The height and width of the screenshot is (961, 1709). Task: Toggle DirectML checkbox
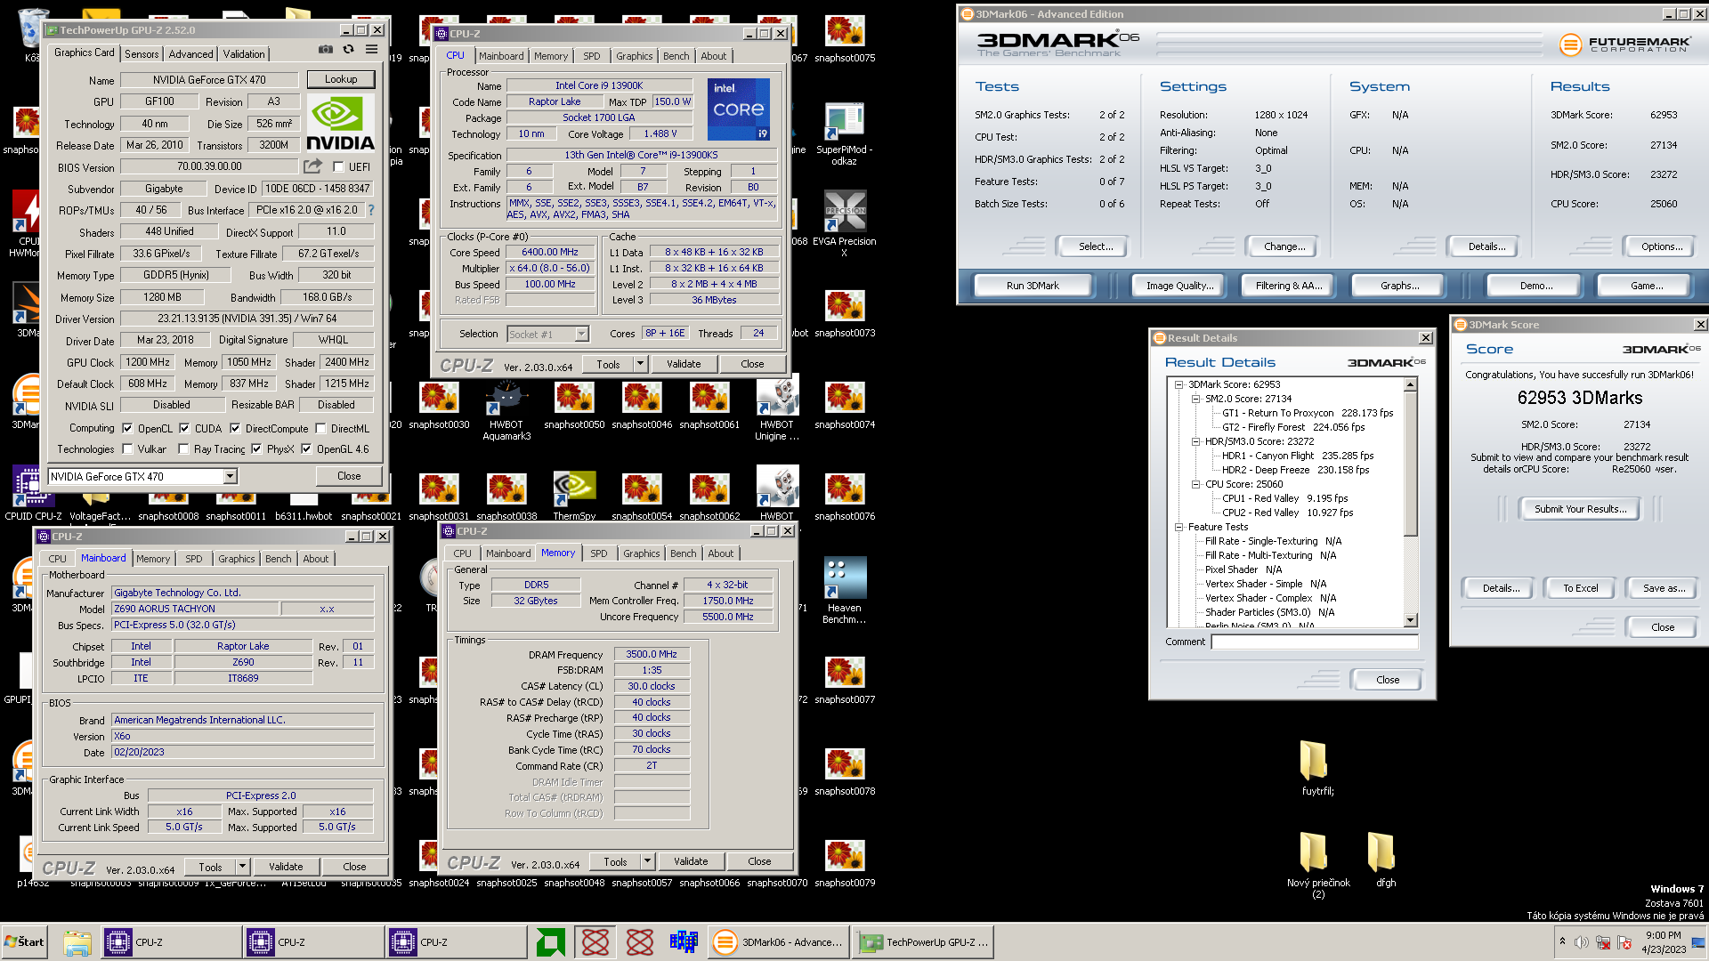click(320, 428)
